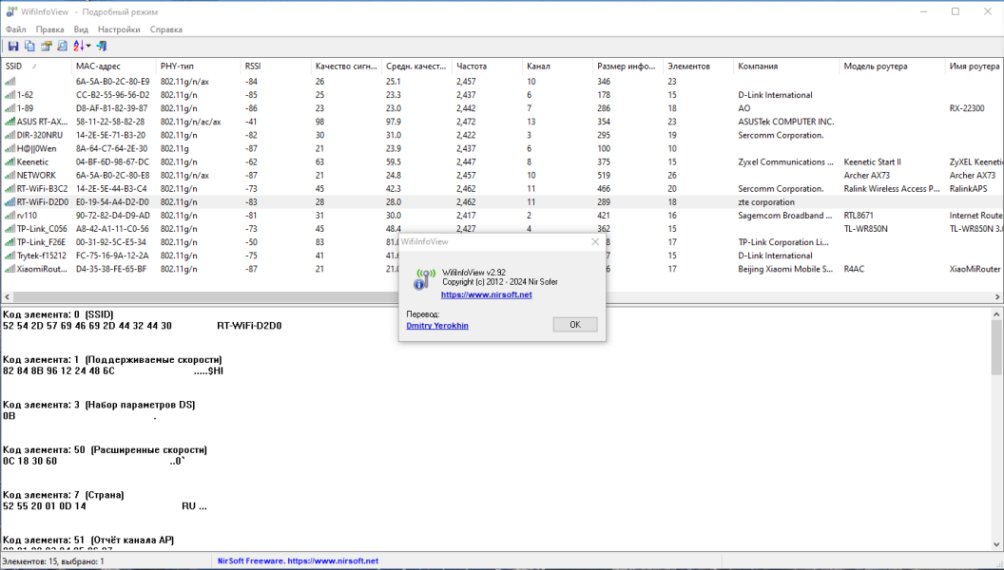Select the Keenetic Start II model cell

pyautogui.click(x=872, y=162)
